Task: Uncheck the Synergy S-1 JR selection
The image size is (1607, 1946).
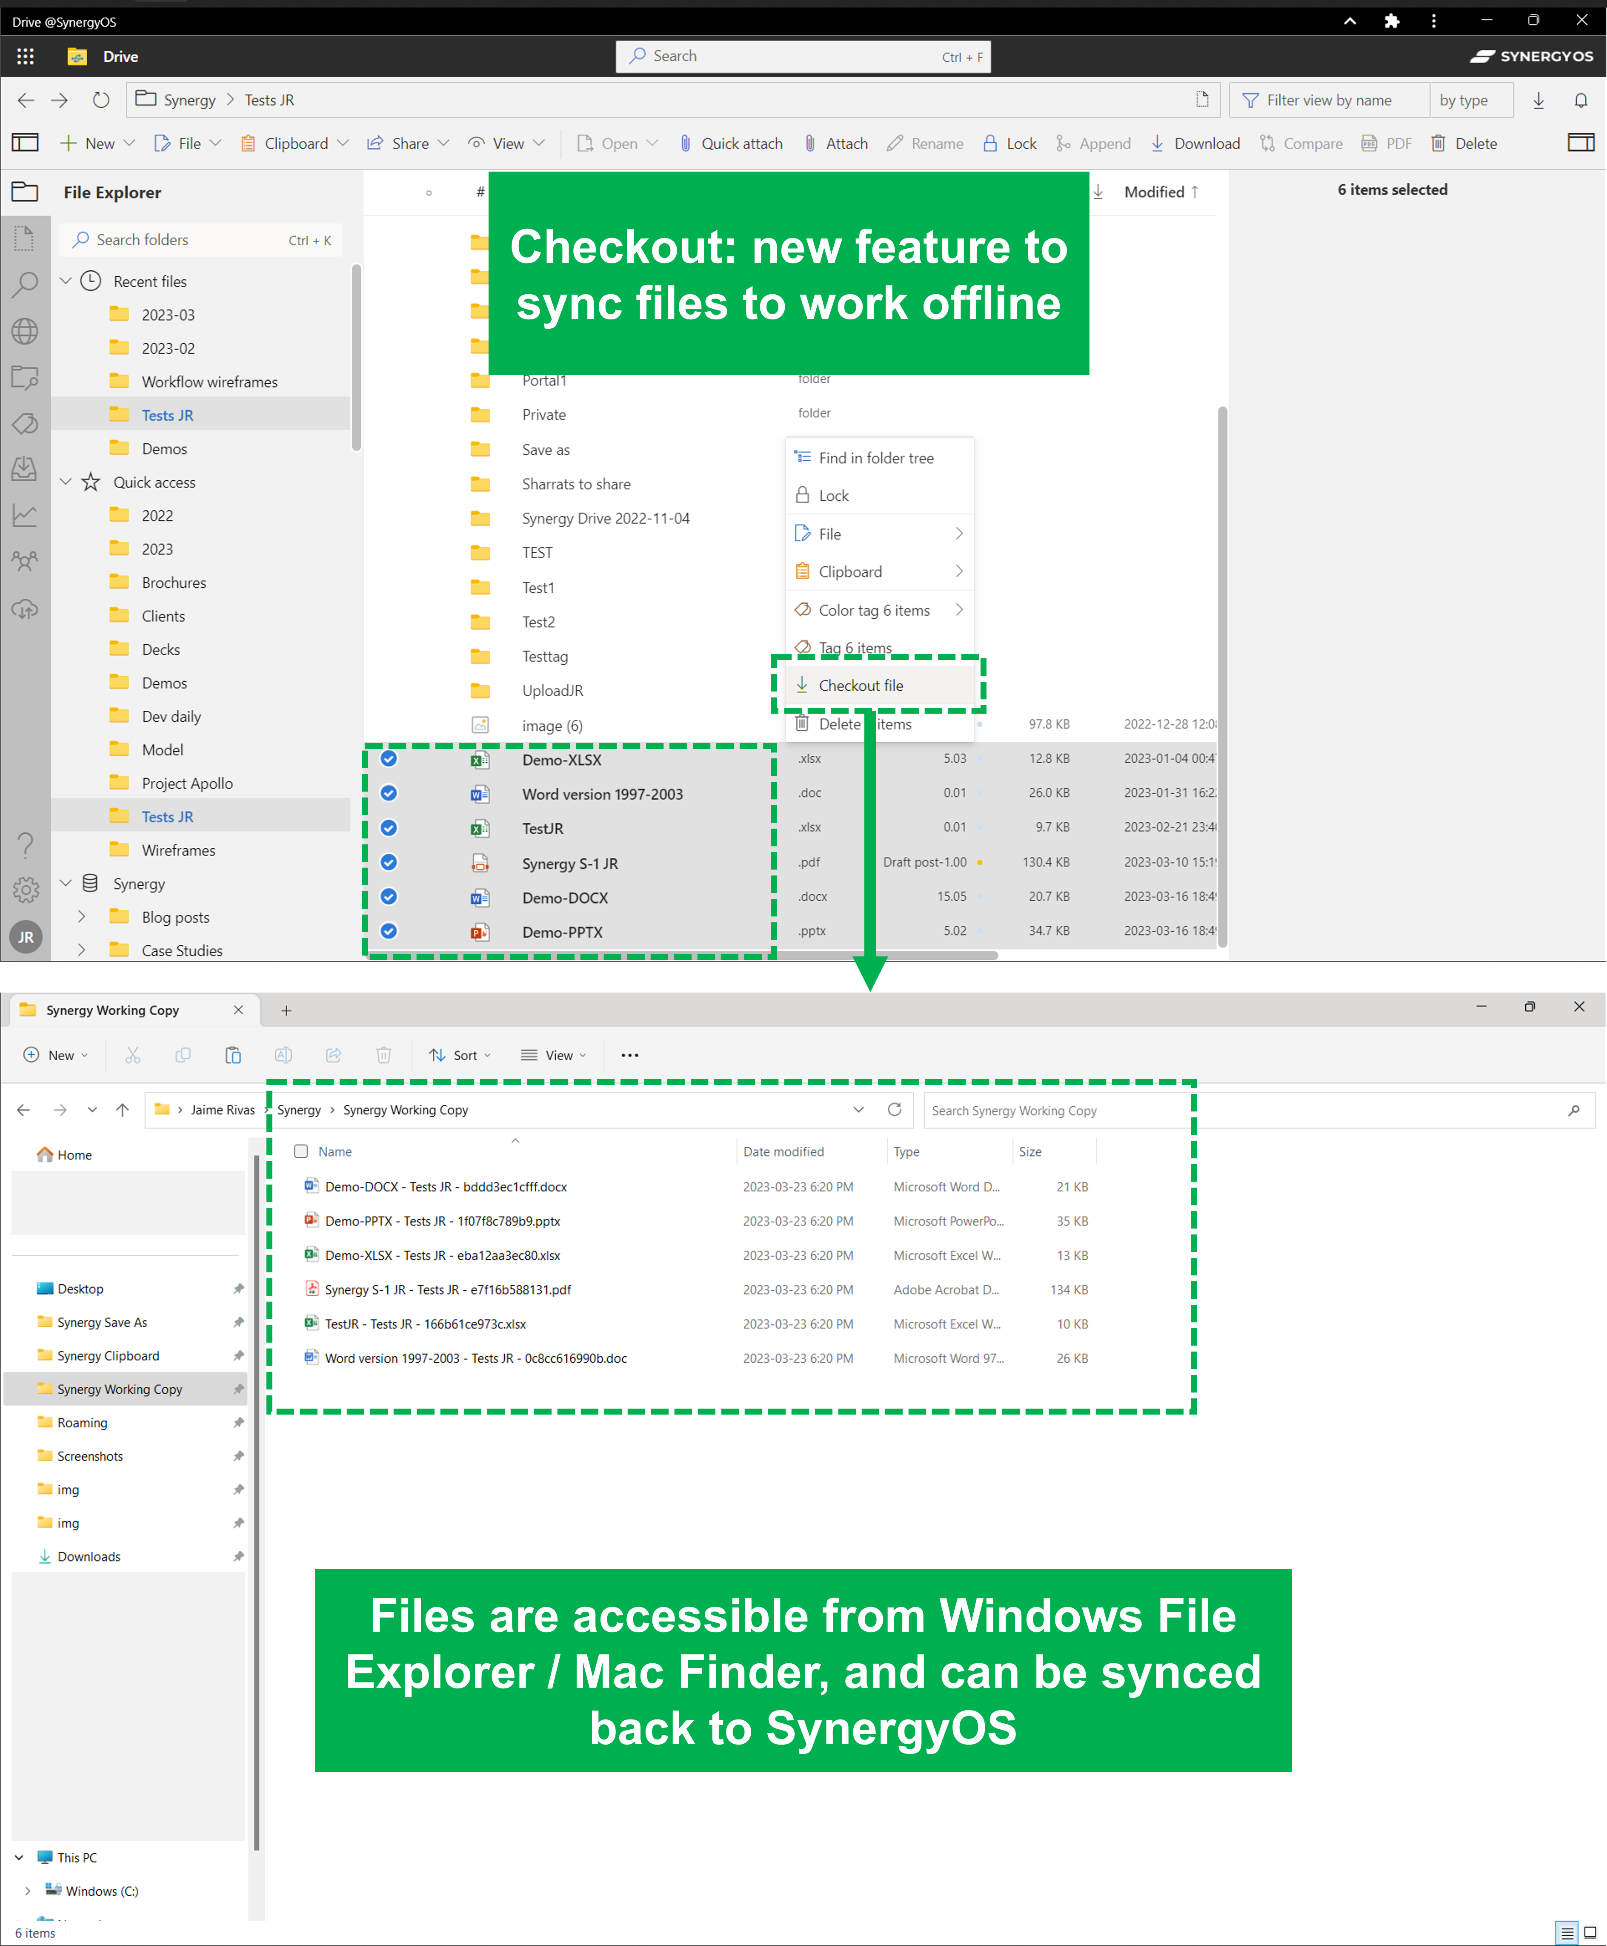Action: pyautogui.click(x=389, y=862)
